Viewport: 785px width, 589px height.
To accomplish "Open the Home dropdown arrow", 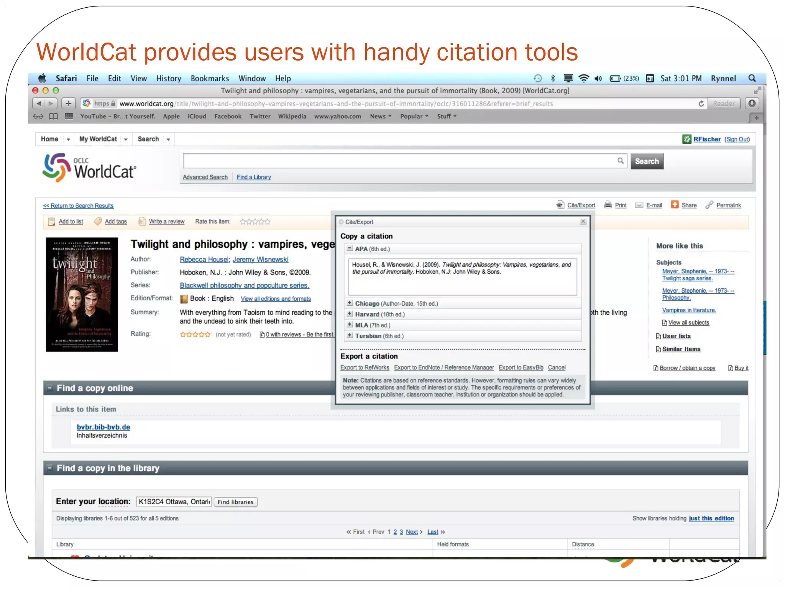I will [68, 139].
